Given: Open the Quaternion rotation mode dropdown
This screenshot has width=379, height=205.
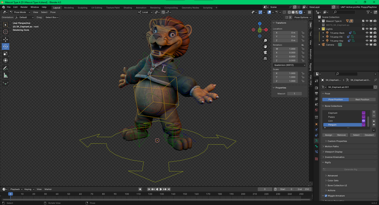Looking at the screenshot, I should pos(290,65).
